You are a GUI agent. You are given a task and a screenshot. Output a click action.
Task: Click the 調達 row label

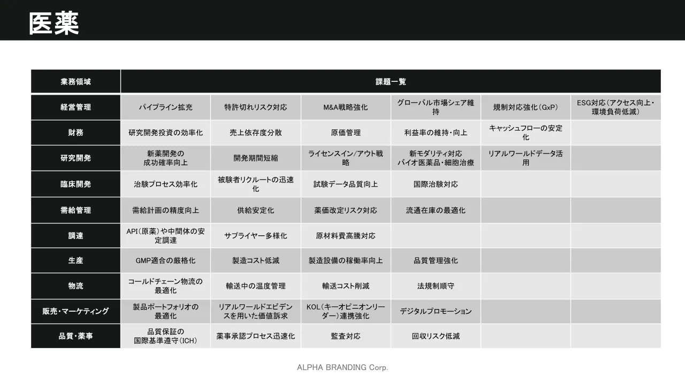click(75, 235)
